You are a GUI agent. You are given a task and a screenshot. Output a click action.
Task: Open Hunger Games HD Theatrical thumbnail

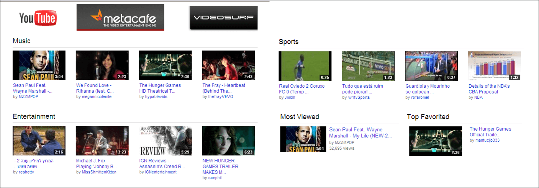(x=165, y=65)
